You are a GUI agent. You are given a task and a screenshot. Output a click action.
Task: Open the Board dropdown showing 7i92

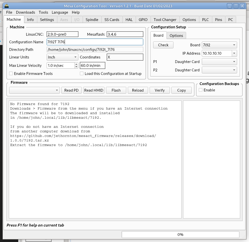[x=219, y=45]
